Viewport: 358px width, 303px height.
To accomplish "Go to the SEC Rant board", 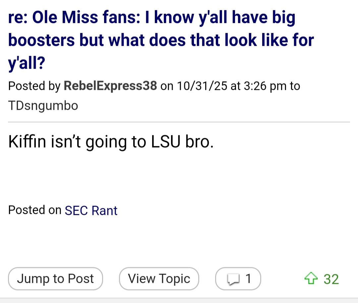I will tap(91, 211).
